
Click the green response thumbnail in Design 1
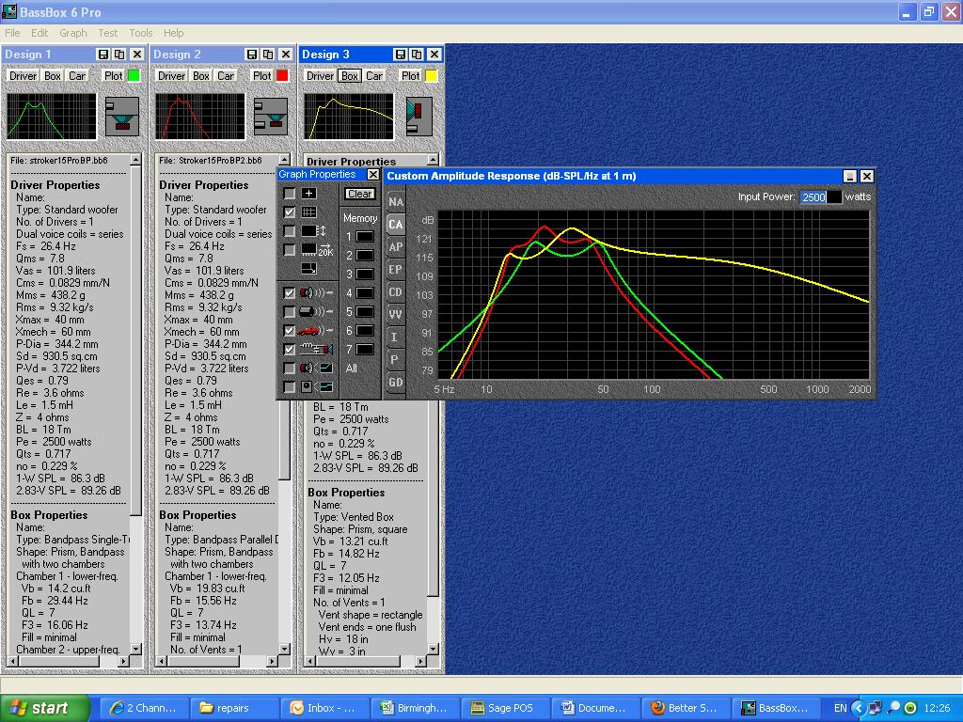tap(52, 116)
